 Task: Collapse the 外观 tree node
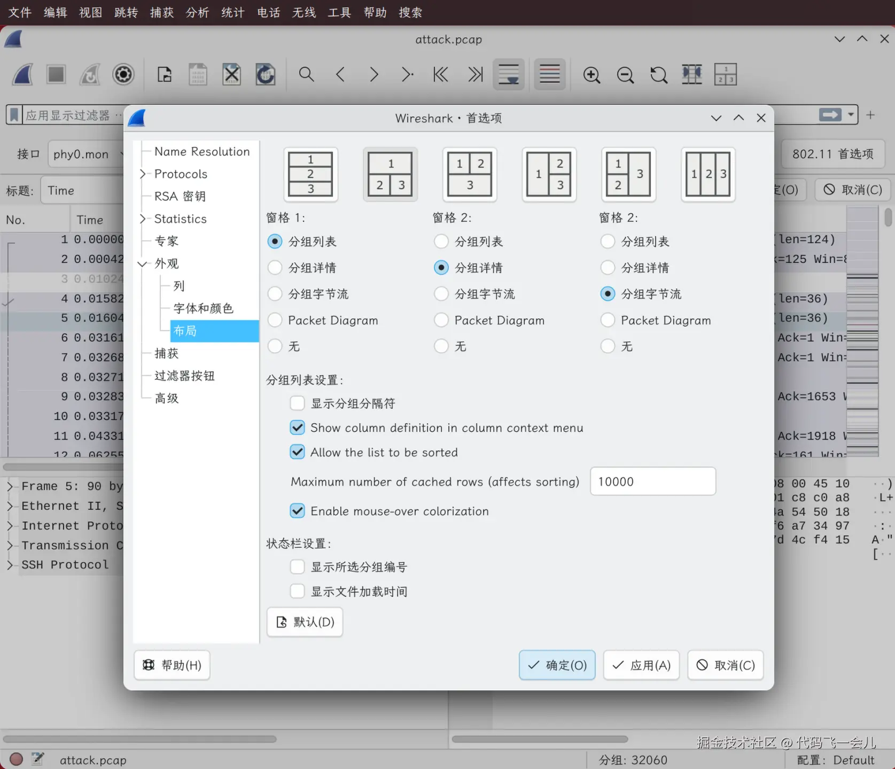[143, 264]
